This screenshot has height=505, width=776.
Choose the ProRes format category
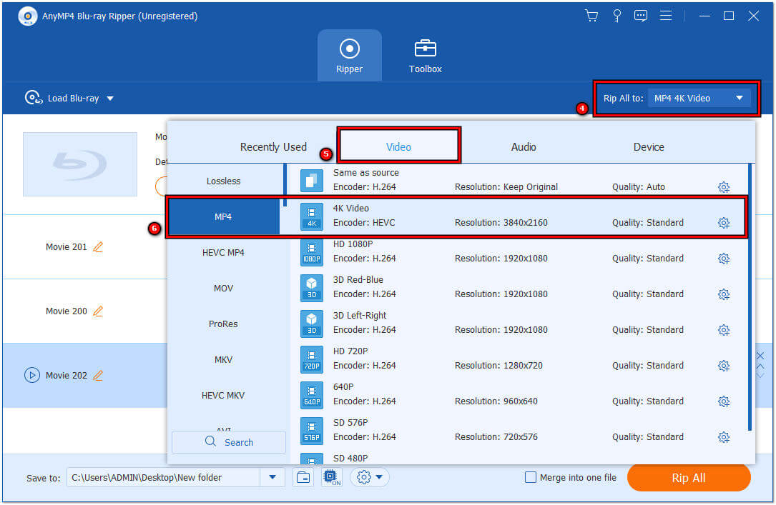tap(224, 324)
